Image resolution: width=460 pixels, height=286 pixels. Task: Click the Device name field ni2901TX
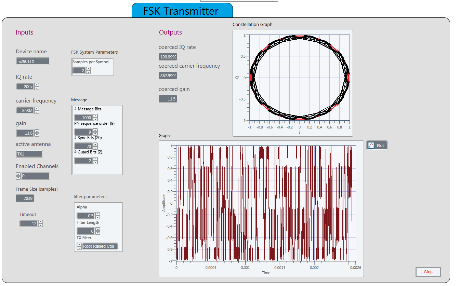coord(33,61)
